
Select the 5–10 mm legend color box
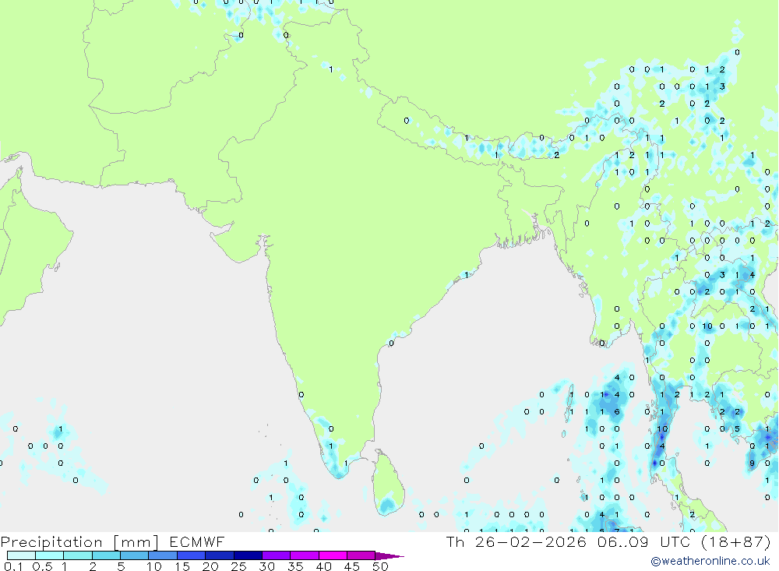point(134,555)
